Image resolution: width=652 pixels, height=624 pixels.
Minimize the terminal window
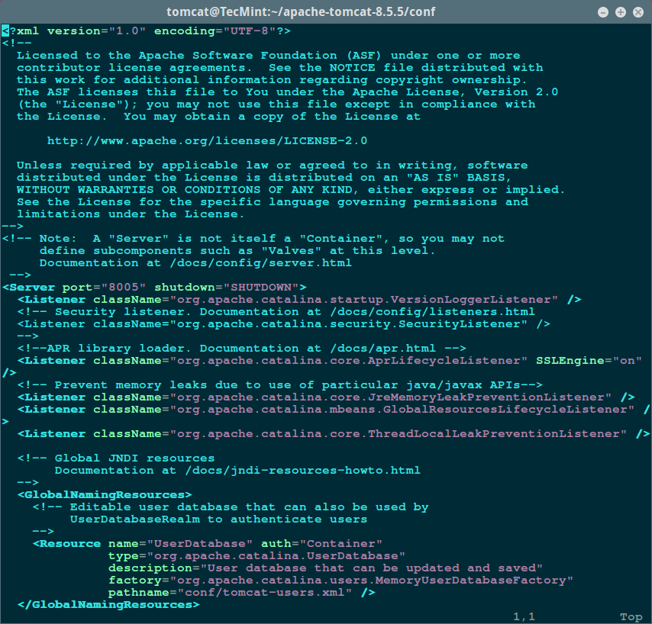pos(602,12)
